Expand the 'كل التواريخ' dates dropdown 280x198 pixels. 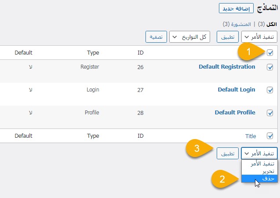point(189,37)
